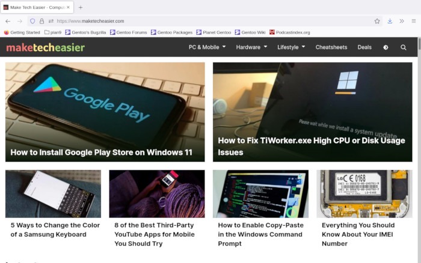421x263 pixels.
Task: Show site security info via padlock icon
Action: pos(41,21)
